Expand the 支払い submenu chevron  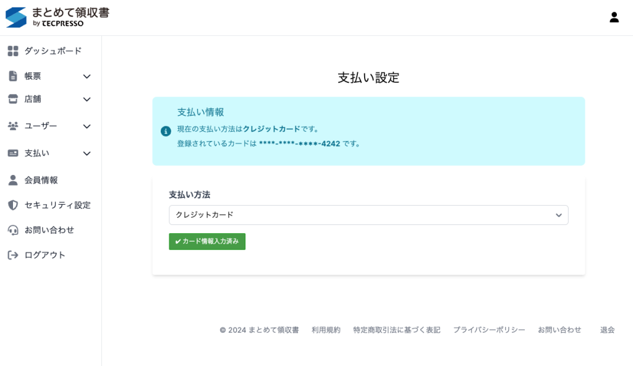pyautogui.click(x=87, y=154)
